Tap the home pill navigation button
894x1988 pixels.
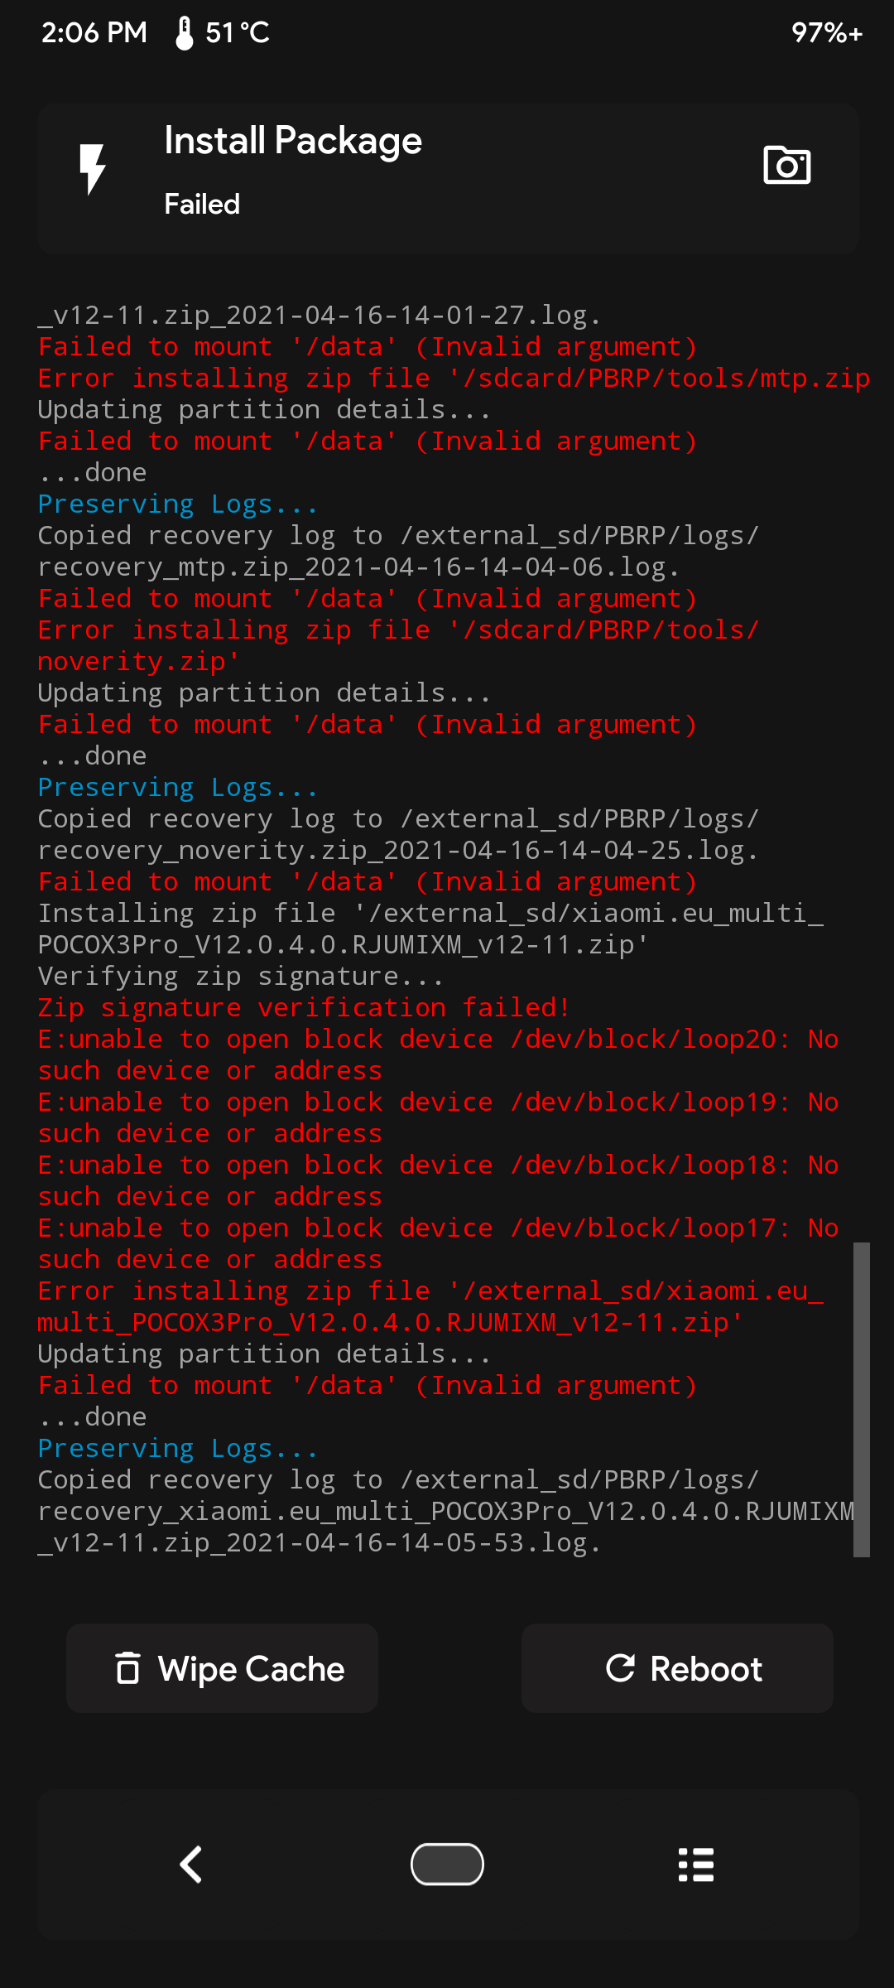(447, 1864)
